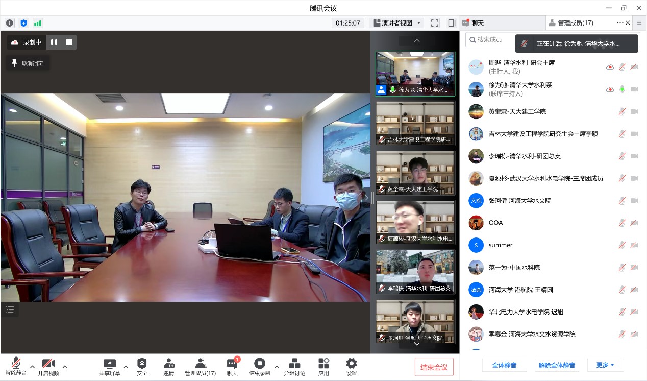647x381 pixels.
Task: Click the fullscreen icon in top bar
Action: coord(434,23)
